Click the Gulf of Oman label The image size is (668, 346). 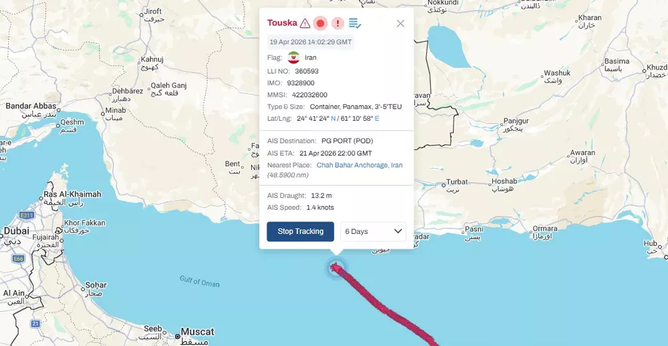click(199, 281)
